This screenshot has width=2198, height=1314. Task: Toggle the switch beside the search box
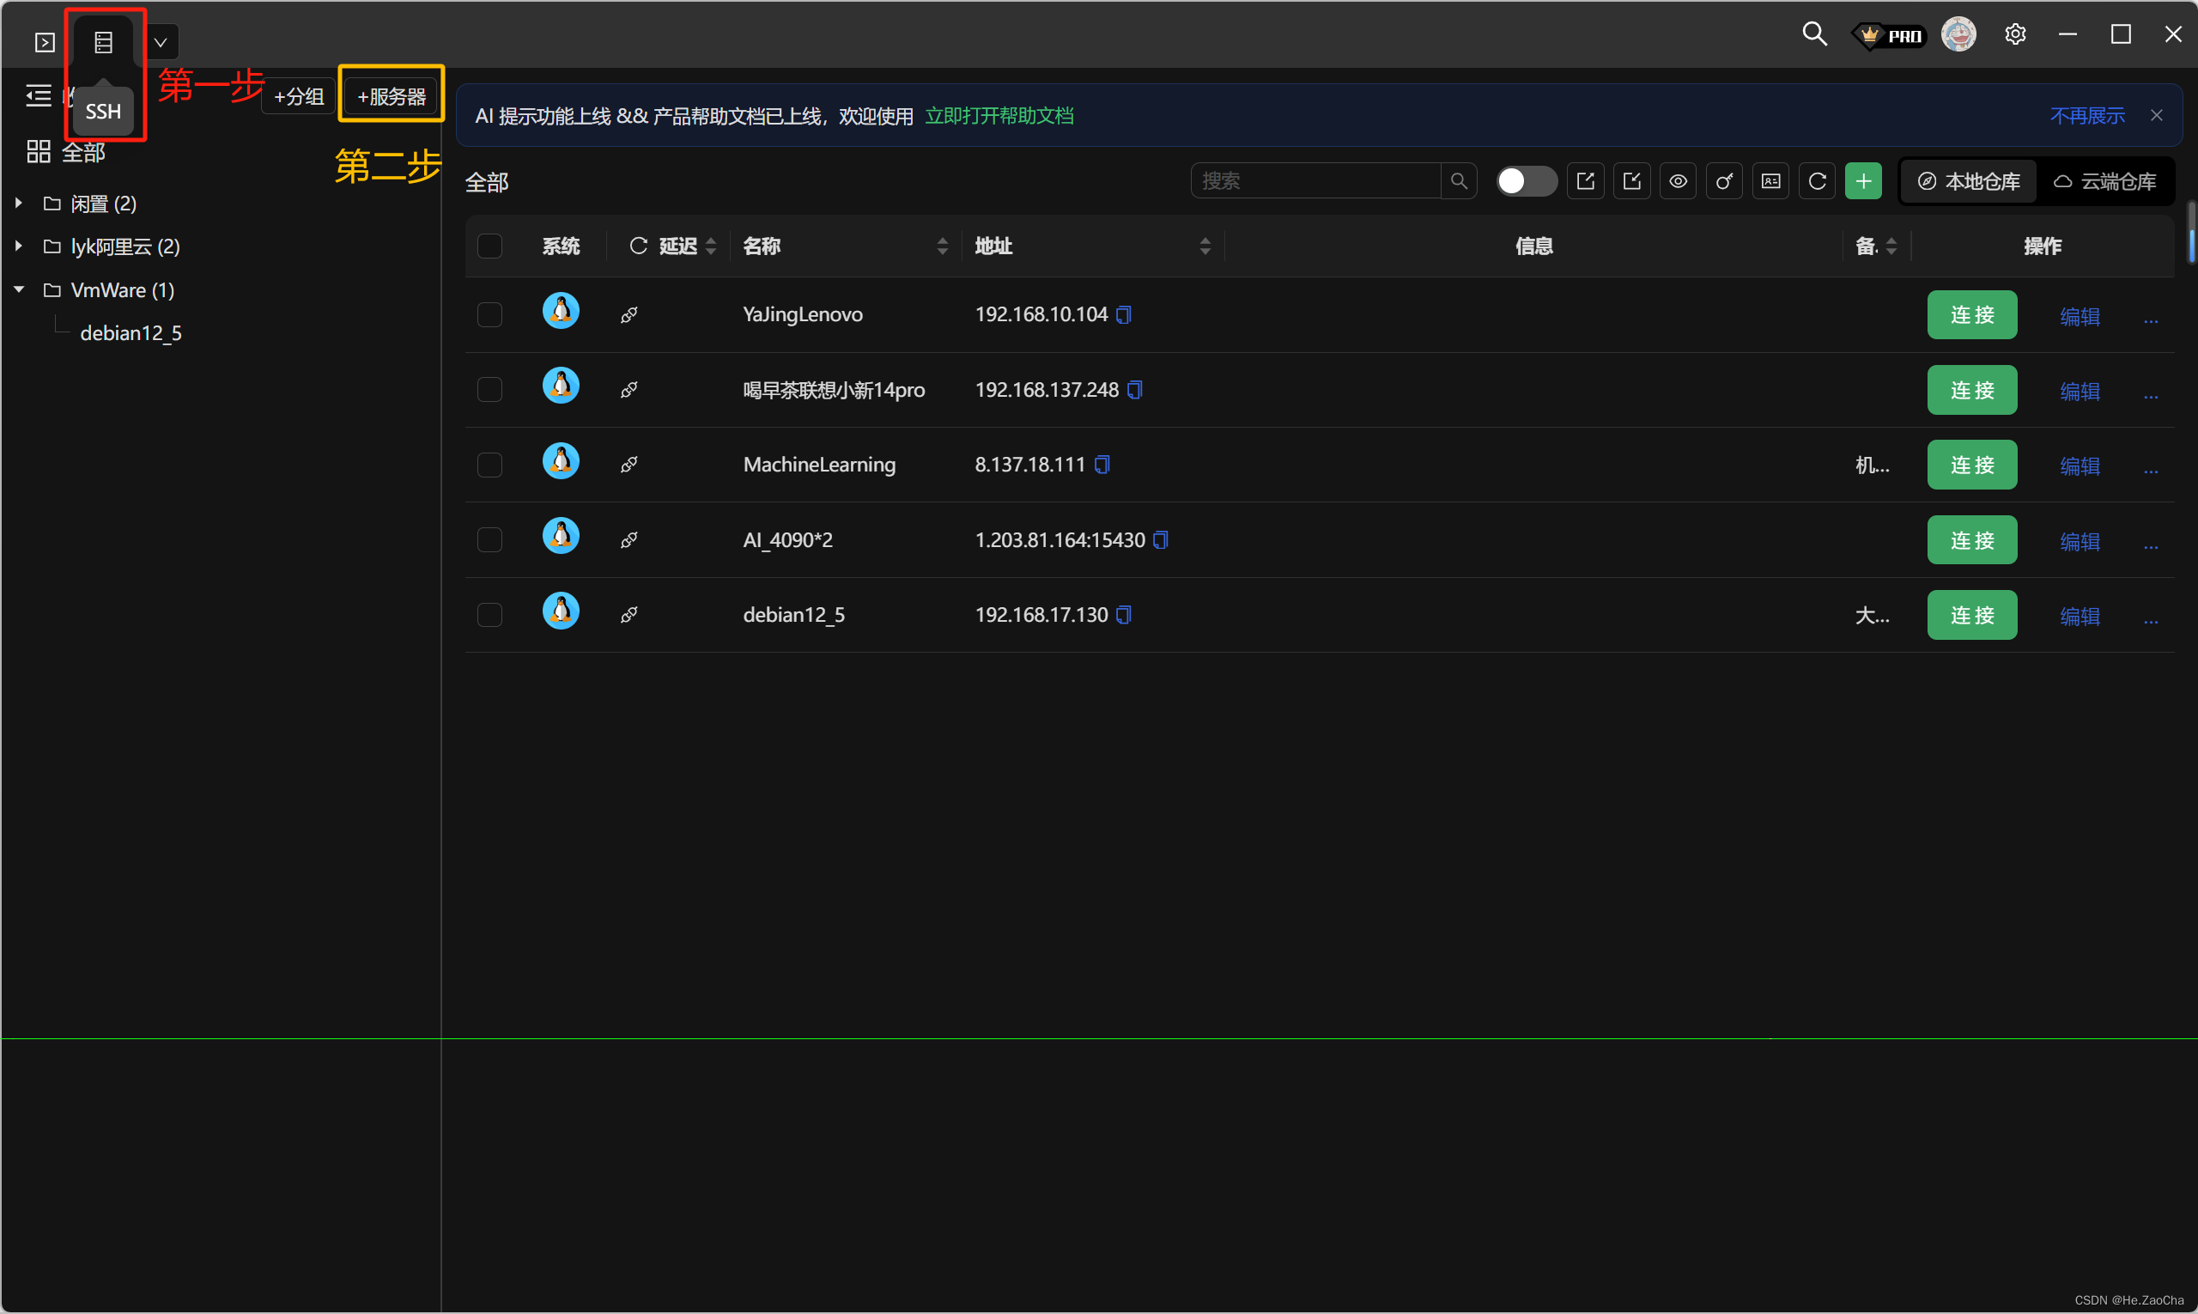(x=1525, y=181)
